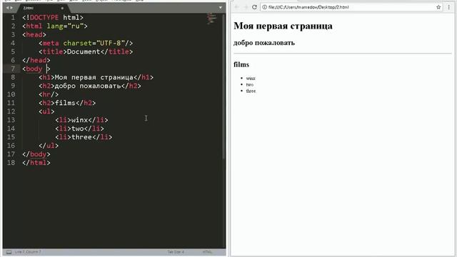Image resolution: width=457 pixels, height=257 pixels.
Task: Click the 'three' list item in browser
Action: (251, 91)
